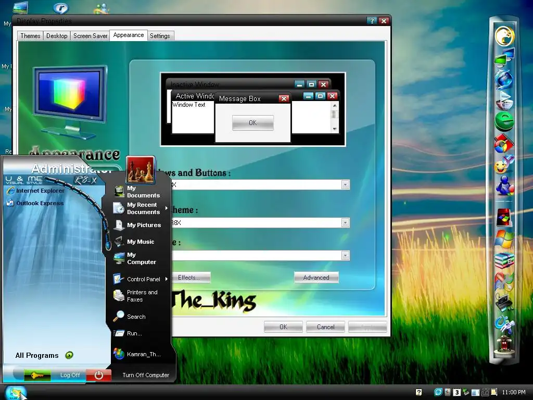The height and width of the screenshot is (400, 533).
Task: Click OK in Display Properties
Action: click(x=283, y=327)
